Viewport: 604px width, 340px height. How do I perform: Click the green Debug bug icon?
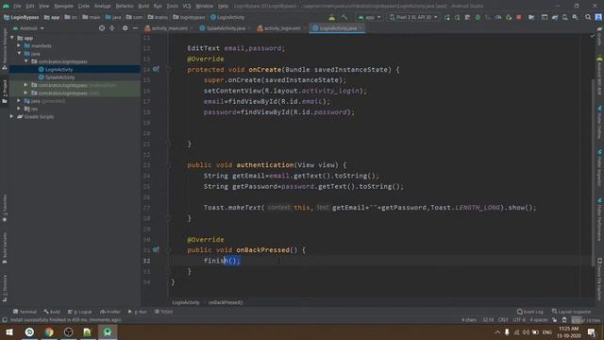pos(478,17)
